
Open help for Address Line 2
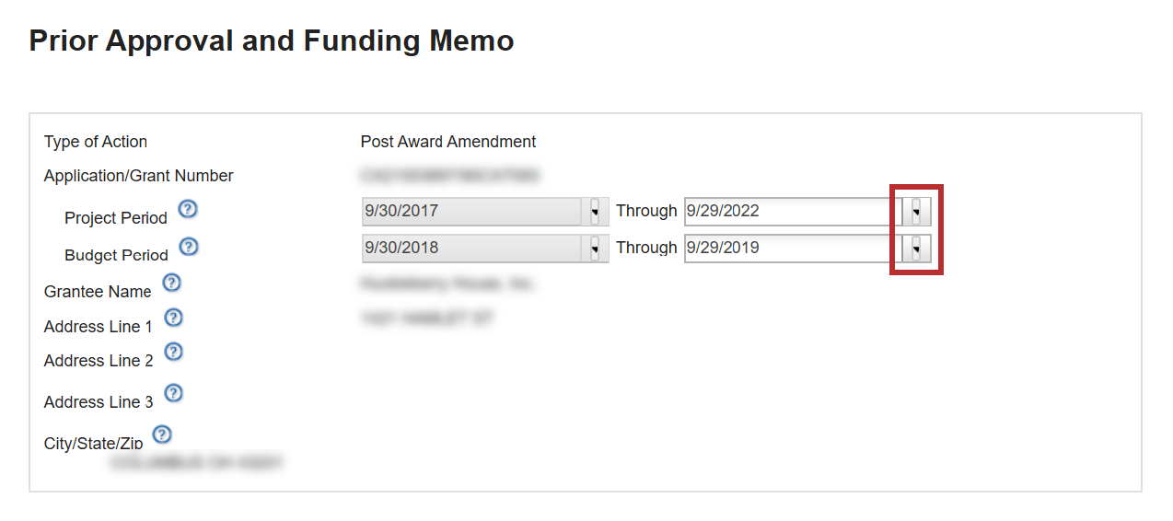(x=173, y=352)
